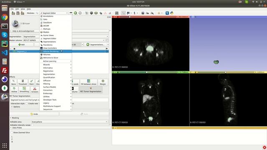267x150 pixels.
Task: Activate PET Tumor Segmentation effect
Action: click(91, 90)
